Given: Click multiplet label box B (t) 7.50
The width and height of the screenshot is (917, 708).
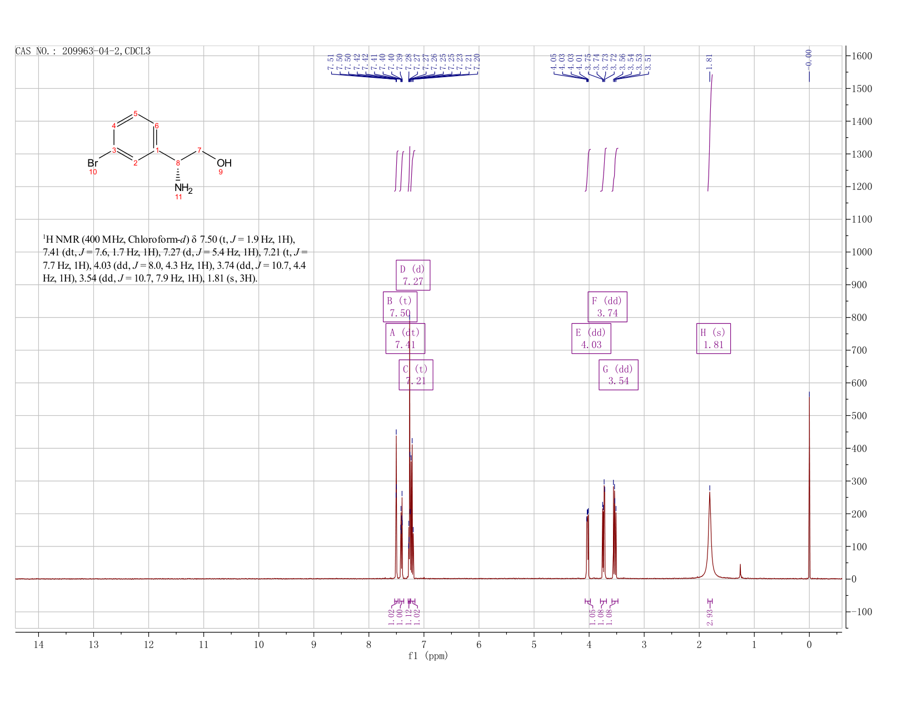Looking at the screenshot, I should coord(400,307).
